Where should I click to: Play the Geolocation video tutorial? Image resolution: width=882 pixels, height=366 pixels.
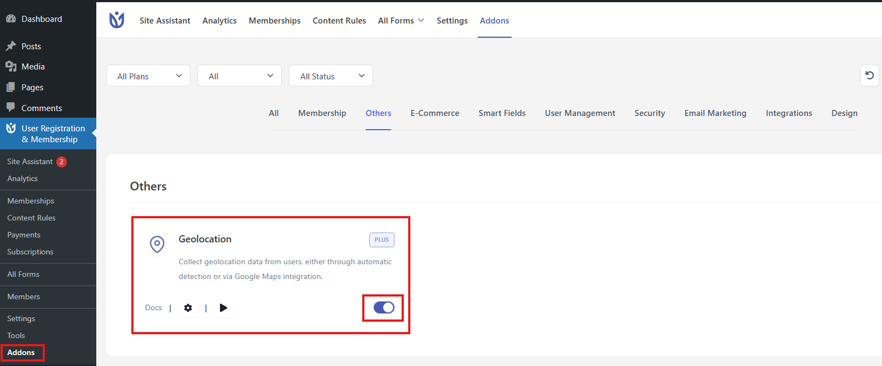coord(223,308)
